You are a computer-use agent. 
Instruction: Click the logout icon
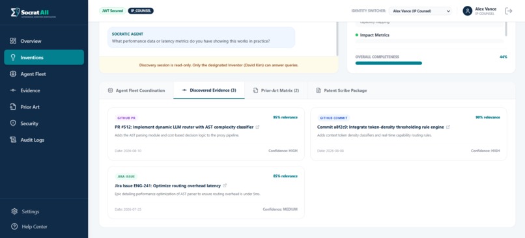tap(509, 11)
